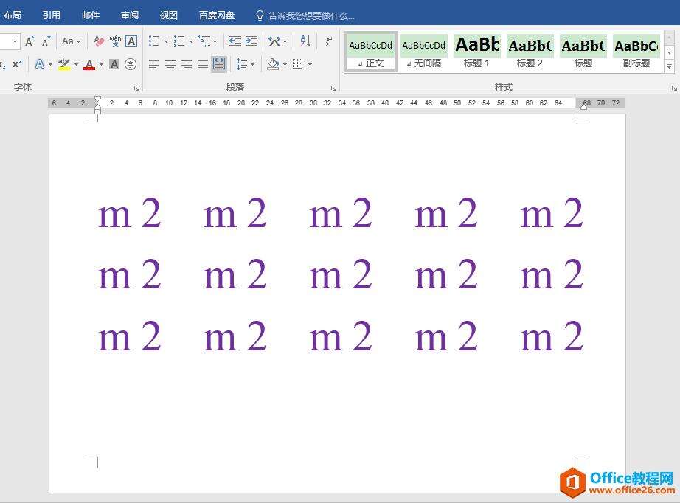This screenshot has height=503, width=680.
Task: Click the Phonetic Guide icon
Action: click(115, 42)
